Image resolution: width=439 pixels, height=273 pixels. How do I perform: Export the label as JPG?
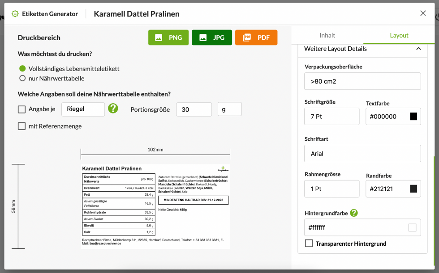[212, 38]
